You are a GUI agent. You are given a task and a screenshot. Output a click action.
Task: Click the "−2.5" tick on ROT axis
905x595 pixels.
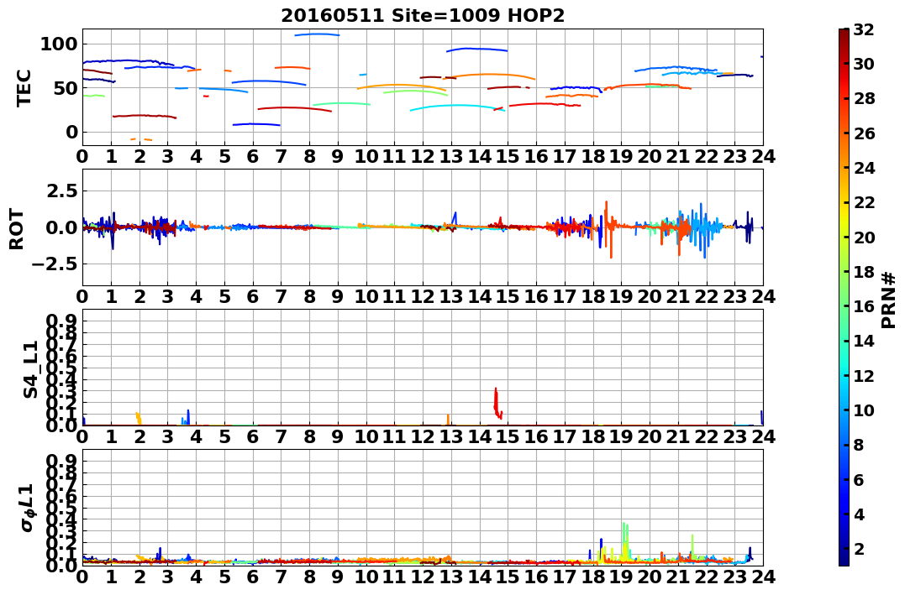click(x=55, y=264)
